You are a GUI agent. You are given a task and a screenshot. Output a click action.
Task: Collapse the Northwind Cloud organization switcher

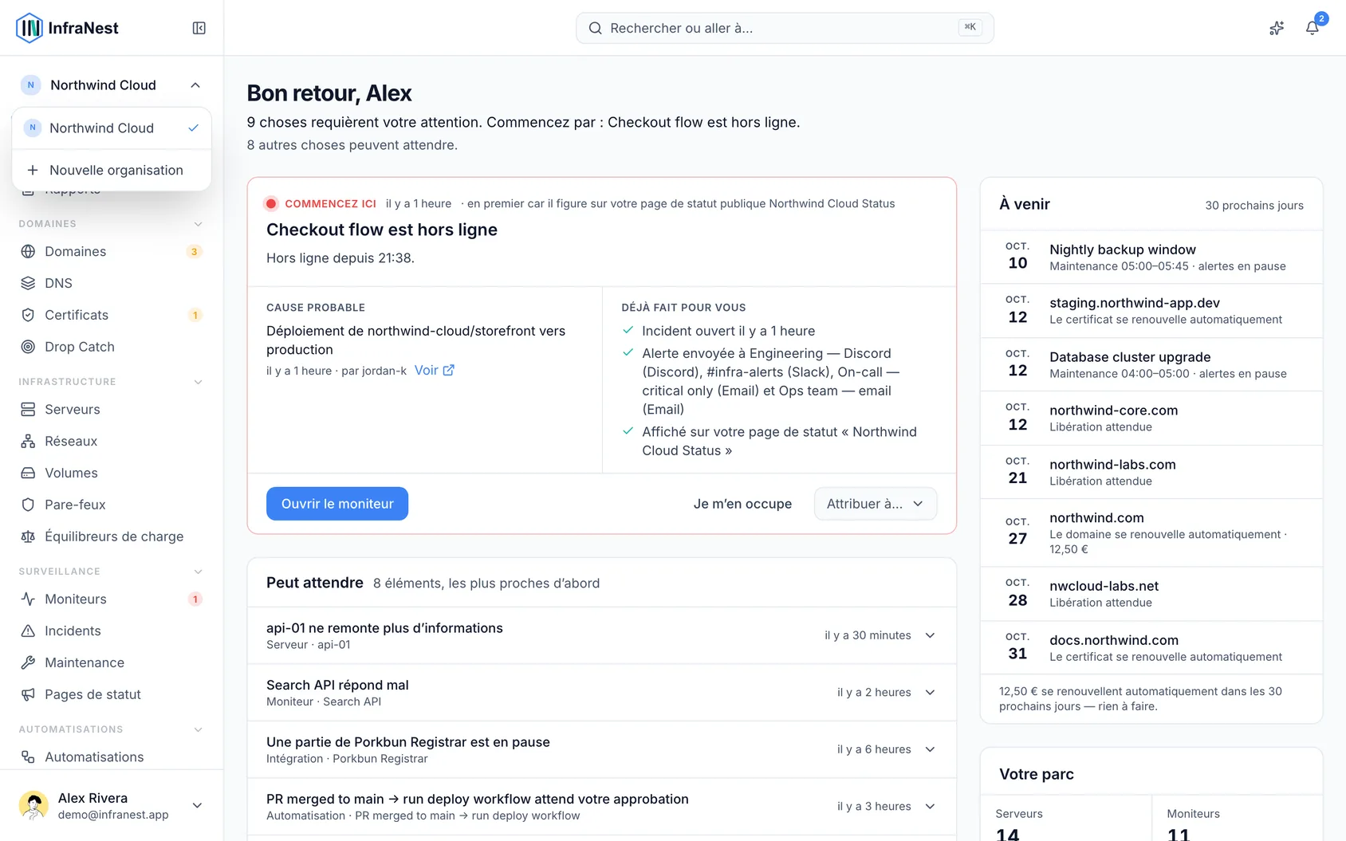(112, 85)
